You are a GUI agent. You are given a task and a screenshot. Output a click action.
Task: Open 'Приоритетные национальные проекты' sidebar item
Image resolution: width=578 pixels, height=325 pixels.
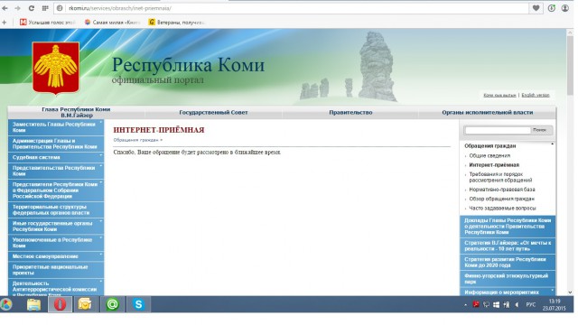56,270
